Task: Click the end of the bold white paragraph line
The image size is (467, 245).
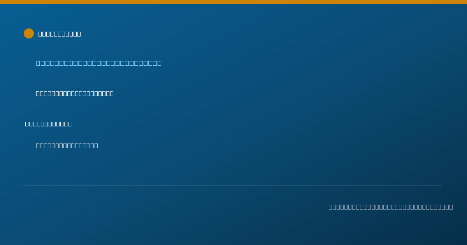Action: pos(112,93)
